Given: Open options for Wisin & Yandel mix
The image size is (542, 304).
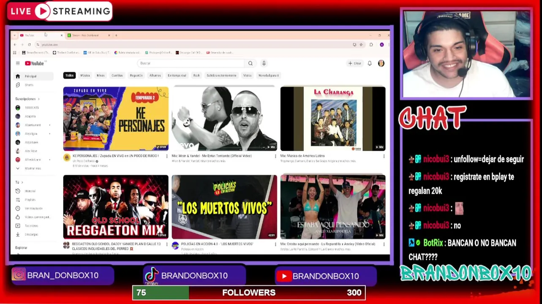Looking at the screenshot, I should [275, 156].
